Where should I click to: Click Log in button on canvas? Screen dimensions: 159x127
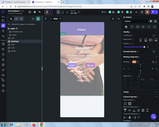pyautogui.click(x=72, y=65)
